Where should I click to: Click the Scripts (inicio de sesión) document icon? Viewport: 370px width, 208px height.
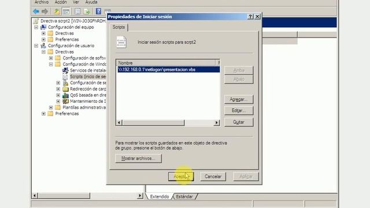[65, 76]
